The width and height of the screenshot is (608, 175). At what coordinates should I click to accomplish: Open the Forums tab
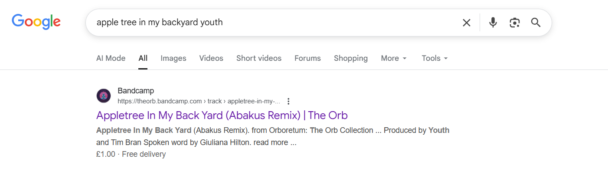pyautogui.click(x=307, y=58)
